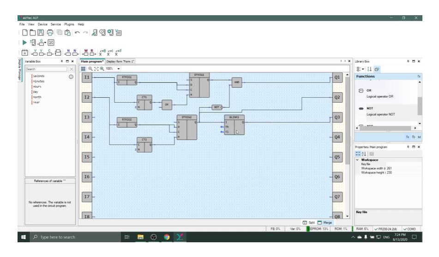Viewport: 439px width, 257px height.
Task: Click the fb function blocks button
Action: 413,137
